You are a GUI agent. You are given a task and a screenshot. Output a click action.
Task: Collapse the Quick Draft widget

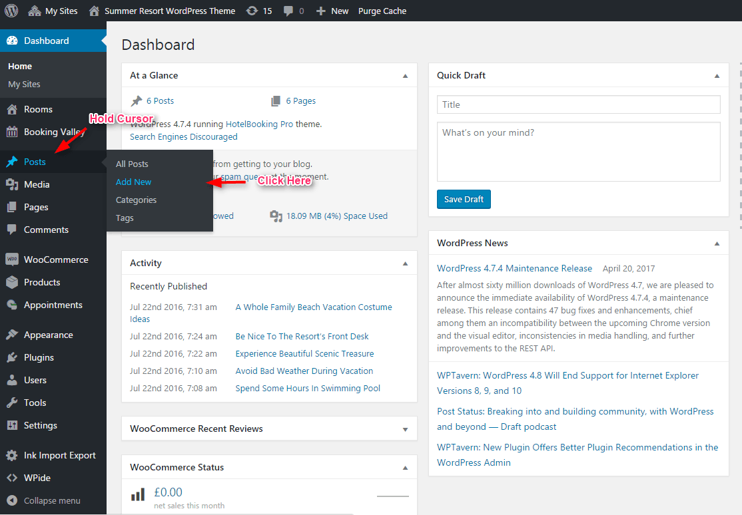[717, 76]
